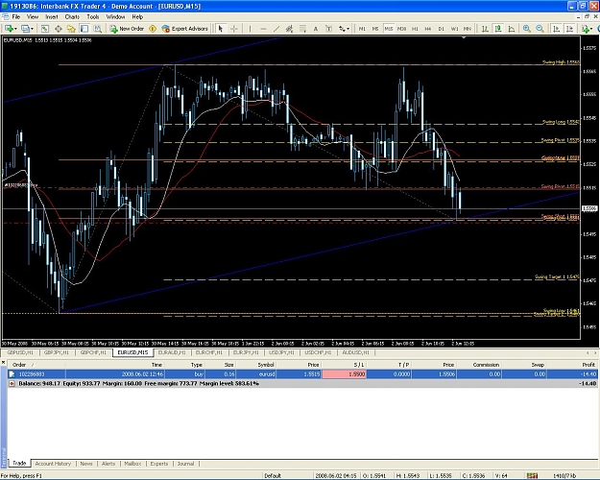Switch to EURAUD,H1 chart tab
The width and height of the screenshot is (600, 480).
[172, 352]
